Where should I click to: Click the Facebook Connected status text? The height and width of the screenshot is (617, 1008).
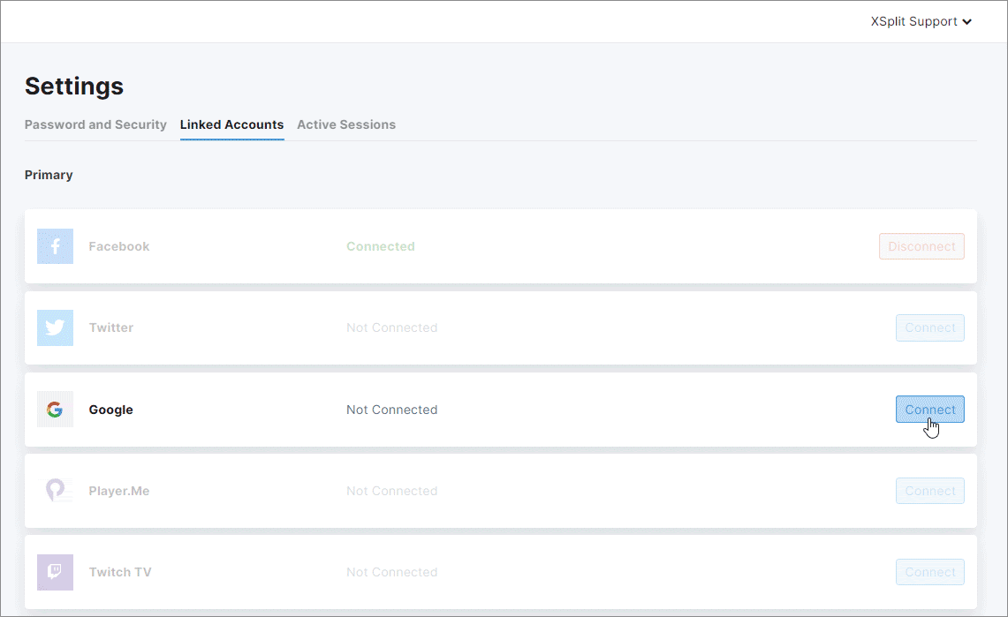coord(381,246)
